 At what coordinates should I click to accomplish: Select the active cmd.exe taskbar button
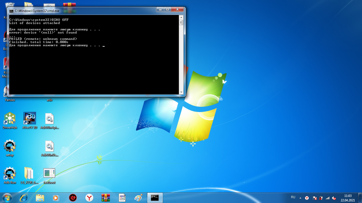coord(155,198)
